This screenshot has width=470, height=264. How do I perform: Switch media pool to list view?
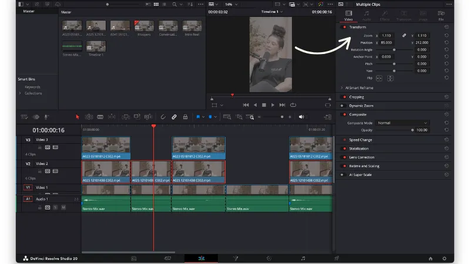tap(164, 5)
